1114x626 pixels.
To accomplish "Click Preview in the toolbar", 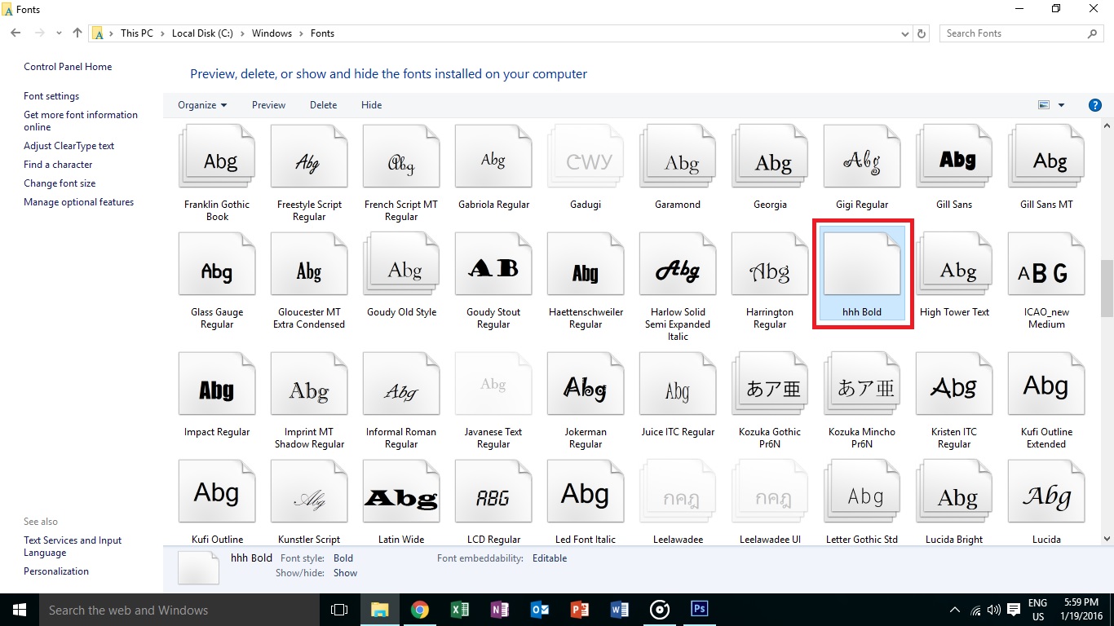I will pos(268,105).
